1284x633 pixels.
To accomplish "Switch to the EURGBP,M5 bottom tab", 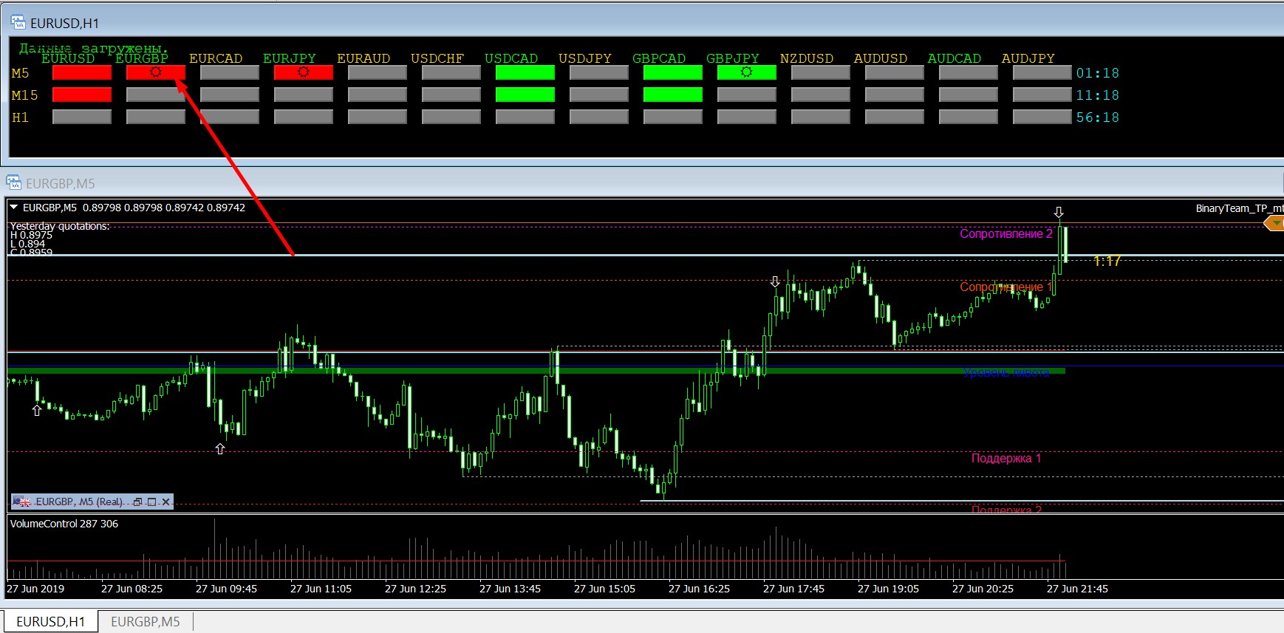I will 146,622.
